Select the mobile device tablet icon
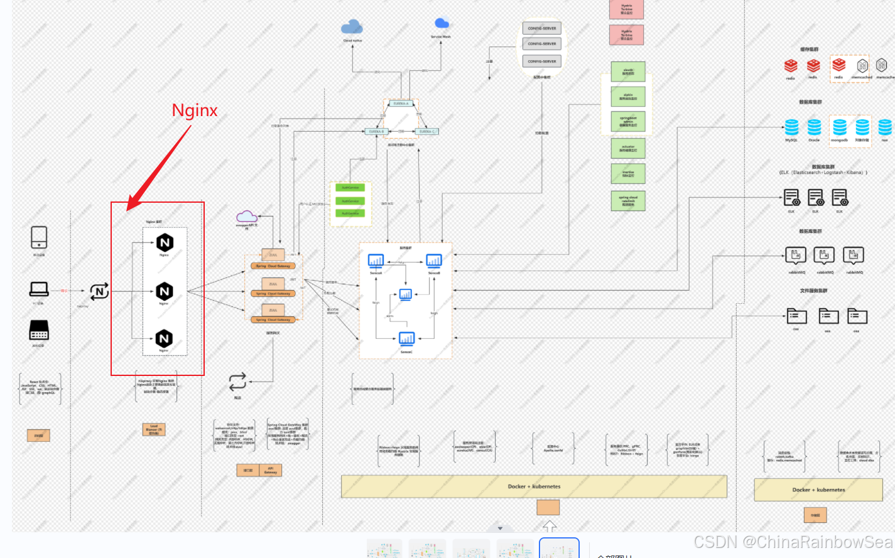The height and width of the screenshot is (558, 895). [39, 237]
